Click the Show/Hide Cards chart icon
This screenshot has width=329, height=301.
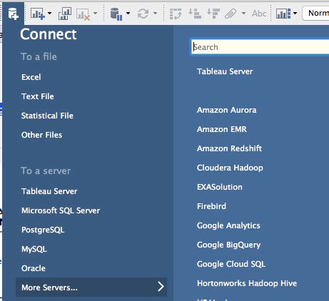pos(283,14)
